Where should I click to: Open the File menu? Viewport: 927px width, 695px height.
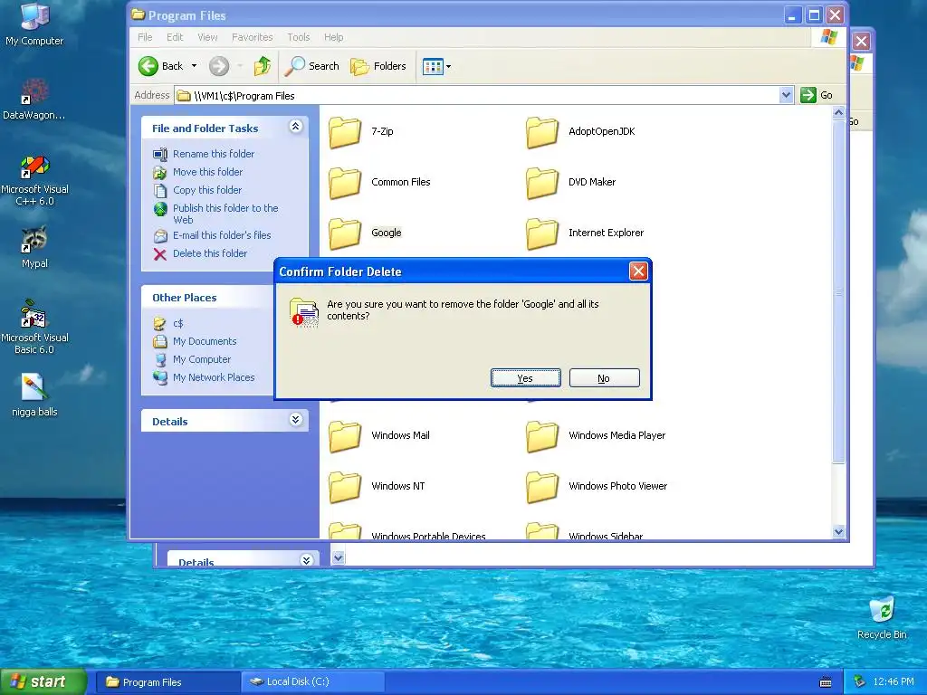(145, 37)
